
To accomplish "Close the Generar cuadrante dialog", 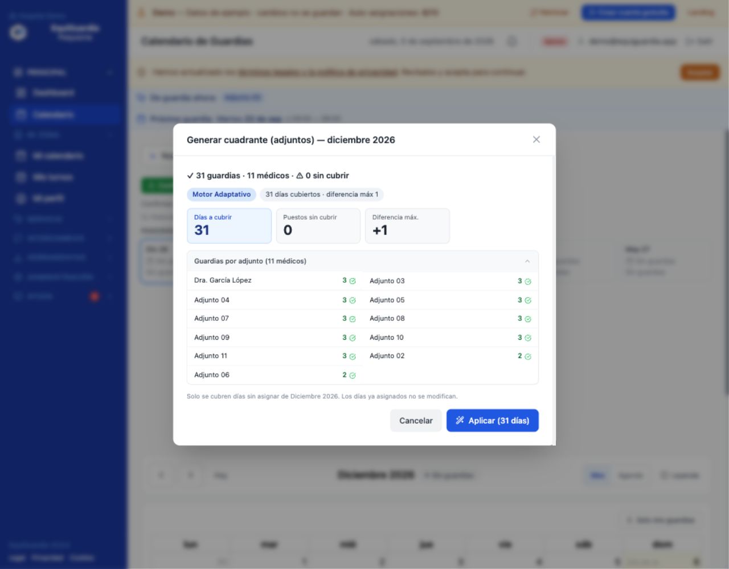I will pyautogui.click(x=536, y=139).
